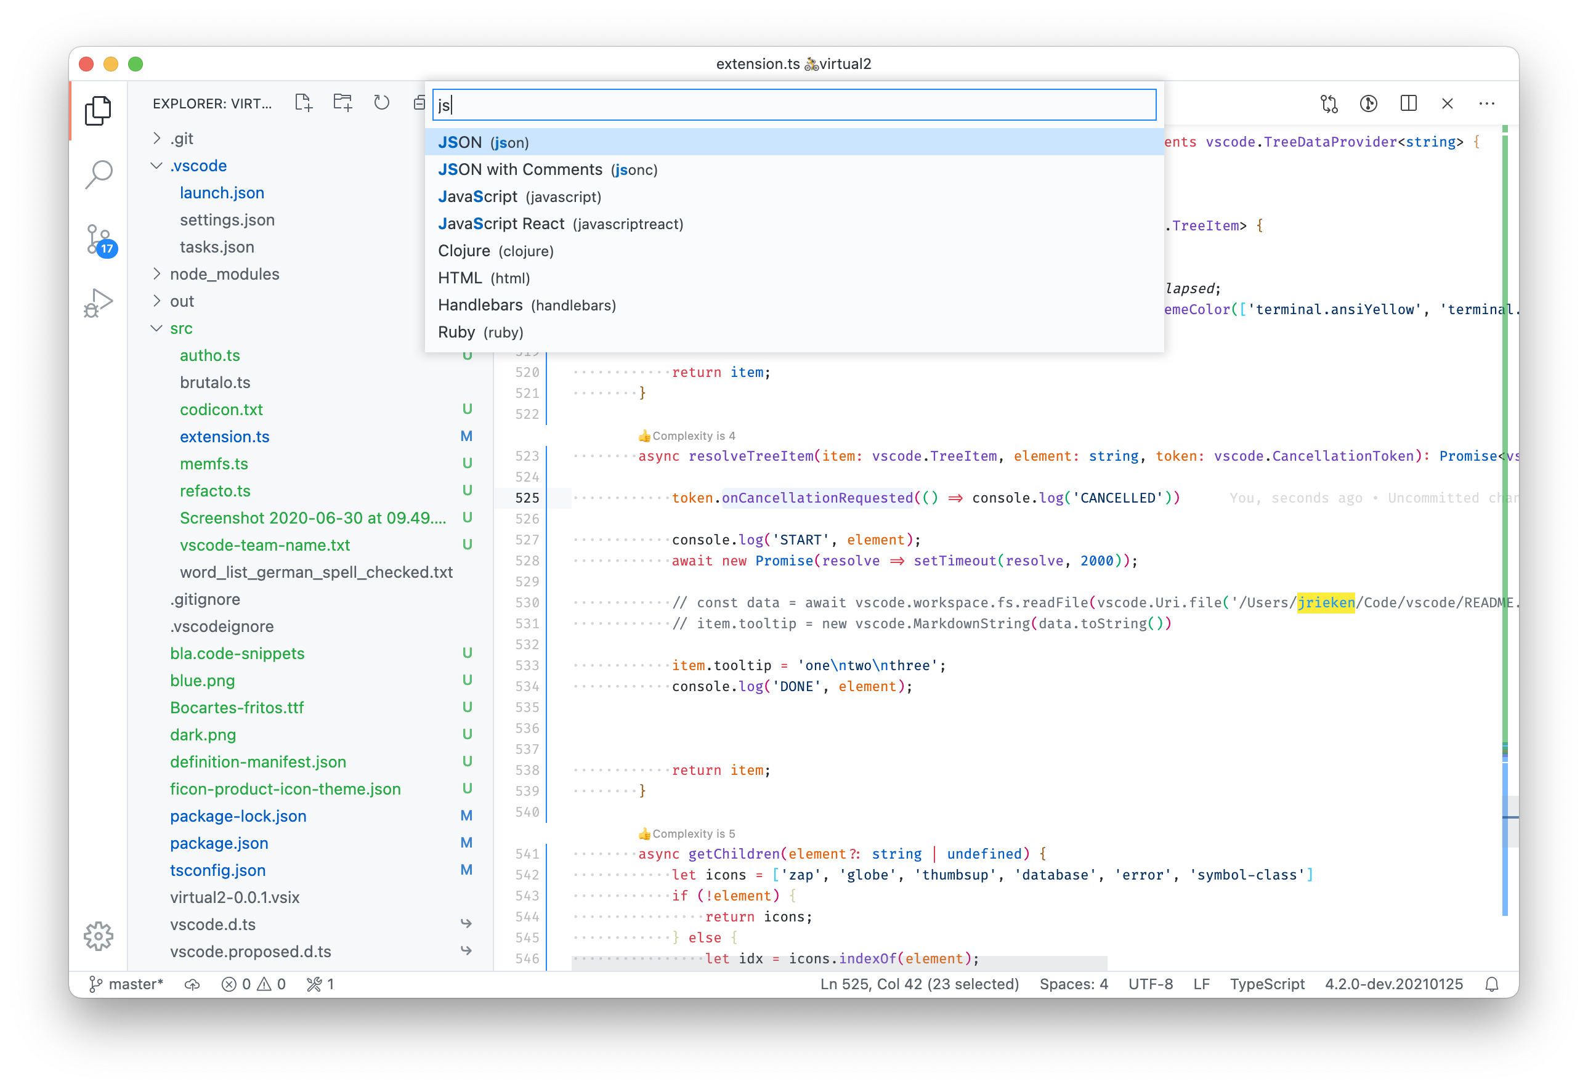Image resolution: width=1588 pixels, height=1089 pixels.
Task: Split the editor with the split icon
Action: (x=1408, y=103)
